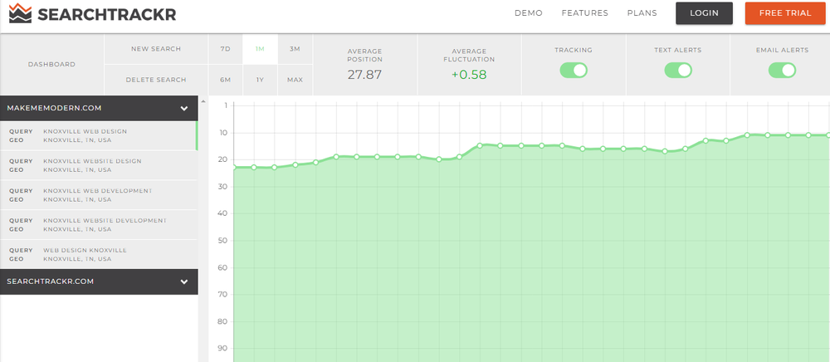Open the FEATURES page
The width and height of the screenshot is (830, 362).
(584, 13)
